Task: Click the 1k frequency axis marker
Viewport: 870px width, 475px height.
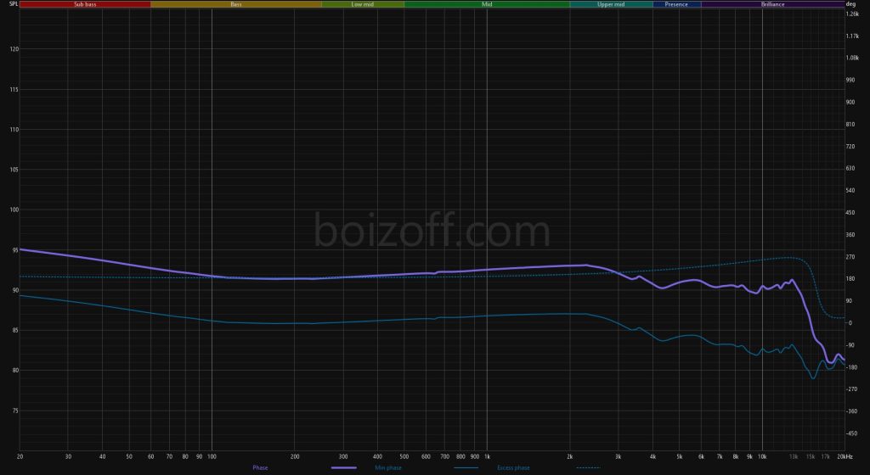Action: [x=487, y=456]
